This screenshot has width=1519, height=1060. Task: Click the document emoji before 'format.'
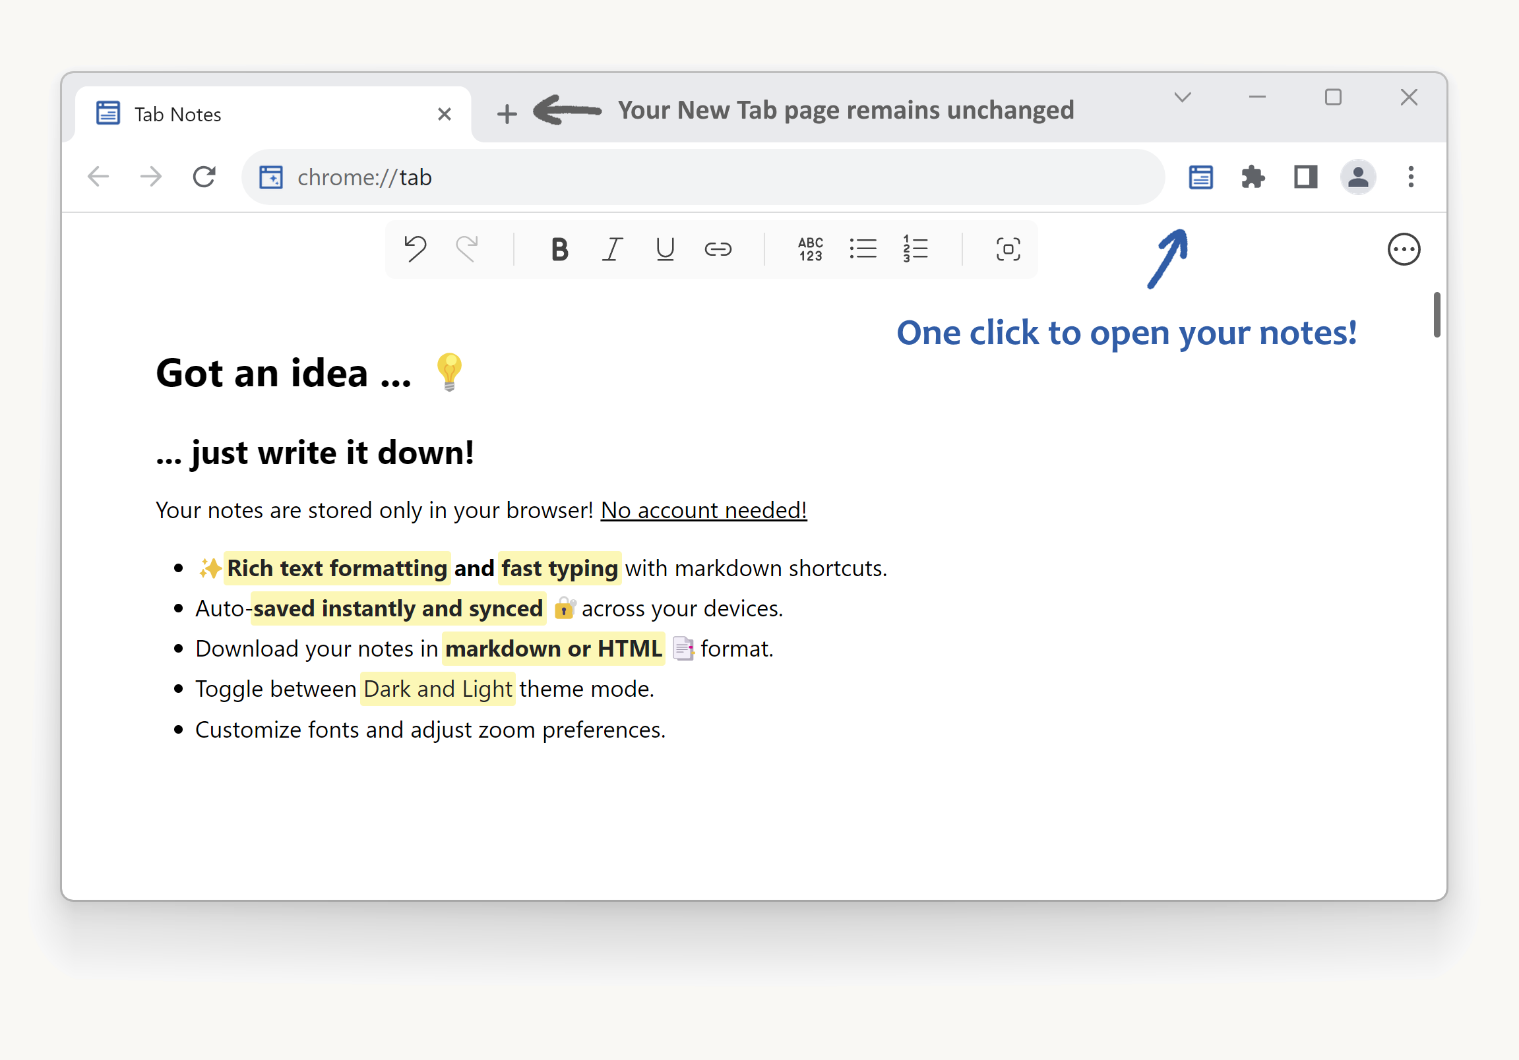click(x=683, y=649)
